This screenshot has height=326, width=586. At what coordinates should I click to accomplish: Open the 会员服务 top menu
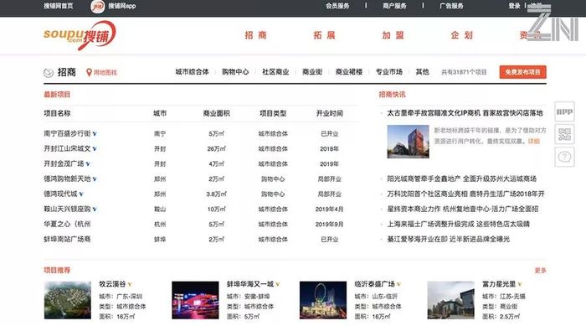337,6
